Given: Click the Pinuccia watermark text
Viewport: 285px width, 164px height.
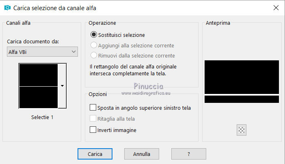Looking at the screenshot, I should [148, 86].
